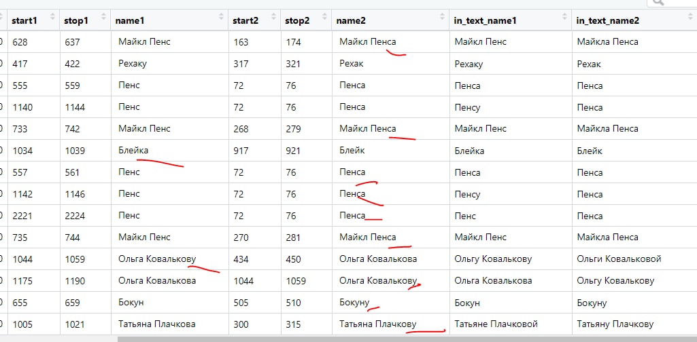
Task: Select the name2 cell reading Рехак
Action: click(352, 64)
